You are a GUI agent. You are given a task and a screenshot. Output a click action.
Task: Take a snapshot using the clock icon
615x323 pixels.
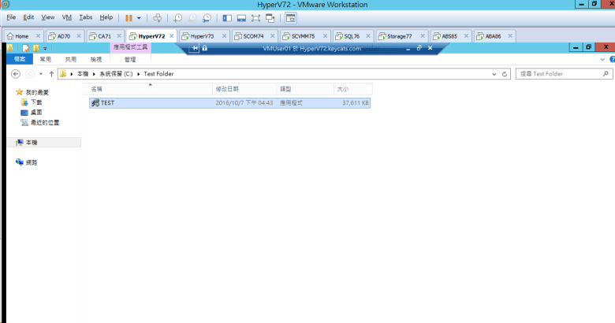click(x=177, y=17)
